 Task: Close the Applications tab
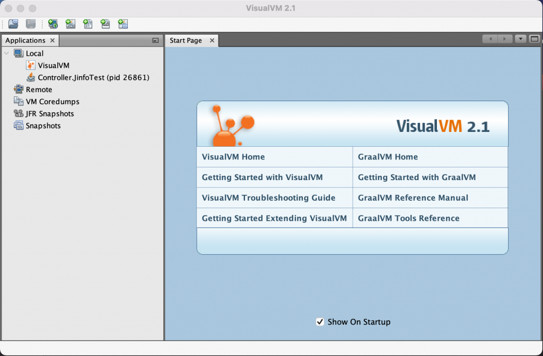(52, 40)
